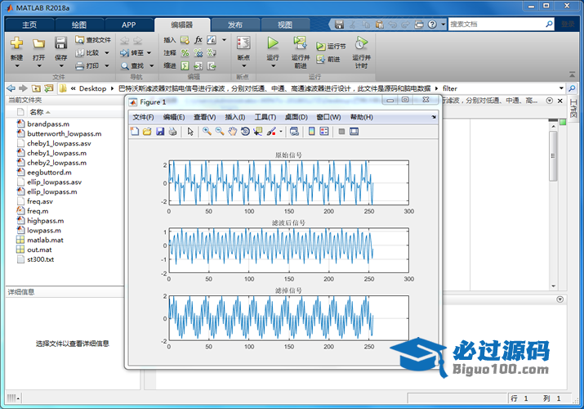Click the Insert Legend icon
Viewport: 584px width, 409px height.
[x=324, y=131]
